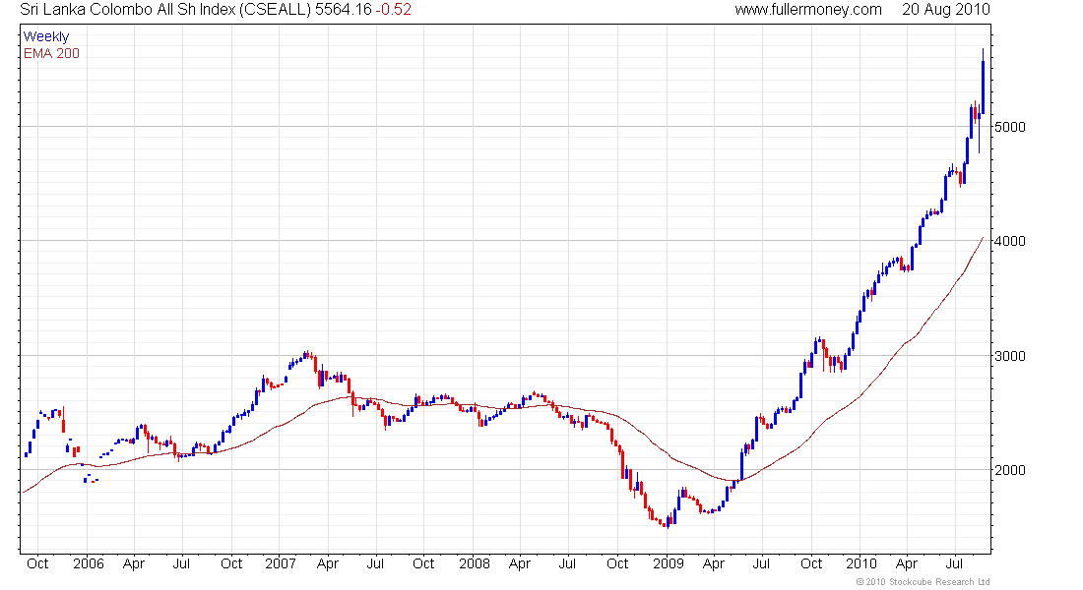Click the red change value -0.52
The width and height of the screenshot is (1083, 590).
(x=394, y=10)
